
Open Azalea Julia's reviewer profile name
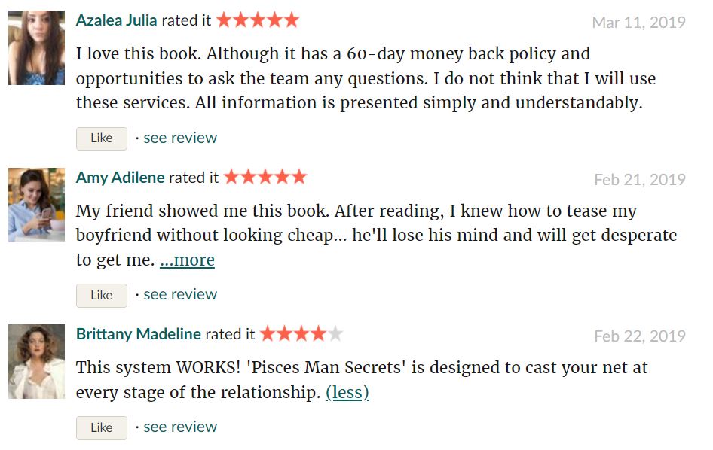[116, 20]
